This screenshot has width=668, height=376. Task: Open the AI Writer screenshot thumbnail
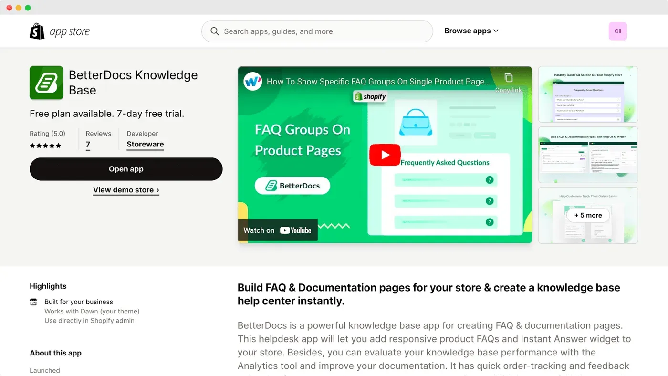pyautogui.click(x=588, y=155)
